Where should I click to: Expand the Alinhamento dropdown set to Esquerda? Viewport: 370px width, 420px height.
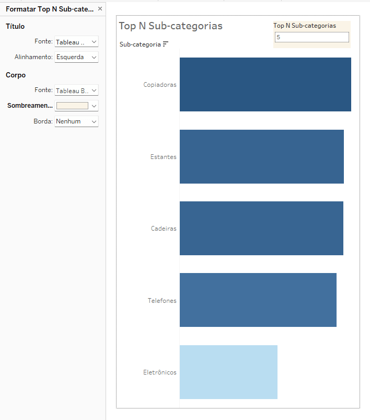76,57
